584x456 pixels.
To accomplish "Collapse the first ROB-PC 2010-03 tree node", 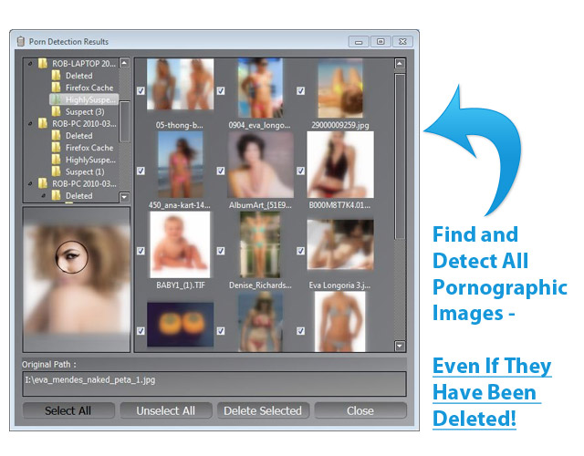I will [x=30, y=123].
